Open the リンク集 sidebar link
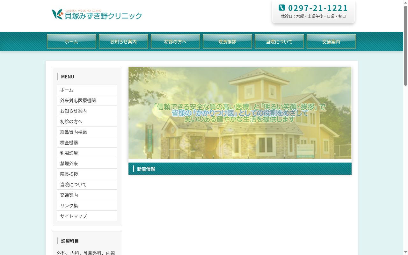The width and height of the screenshot is (408, 255). [87, 206]
